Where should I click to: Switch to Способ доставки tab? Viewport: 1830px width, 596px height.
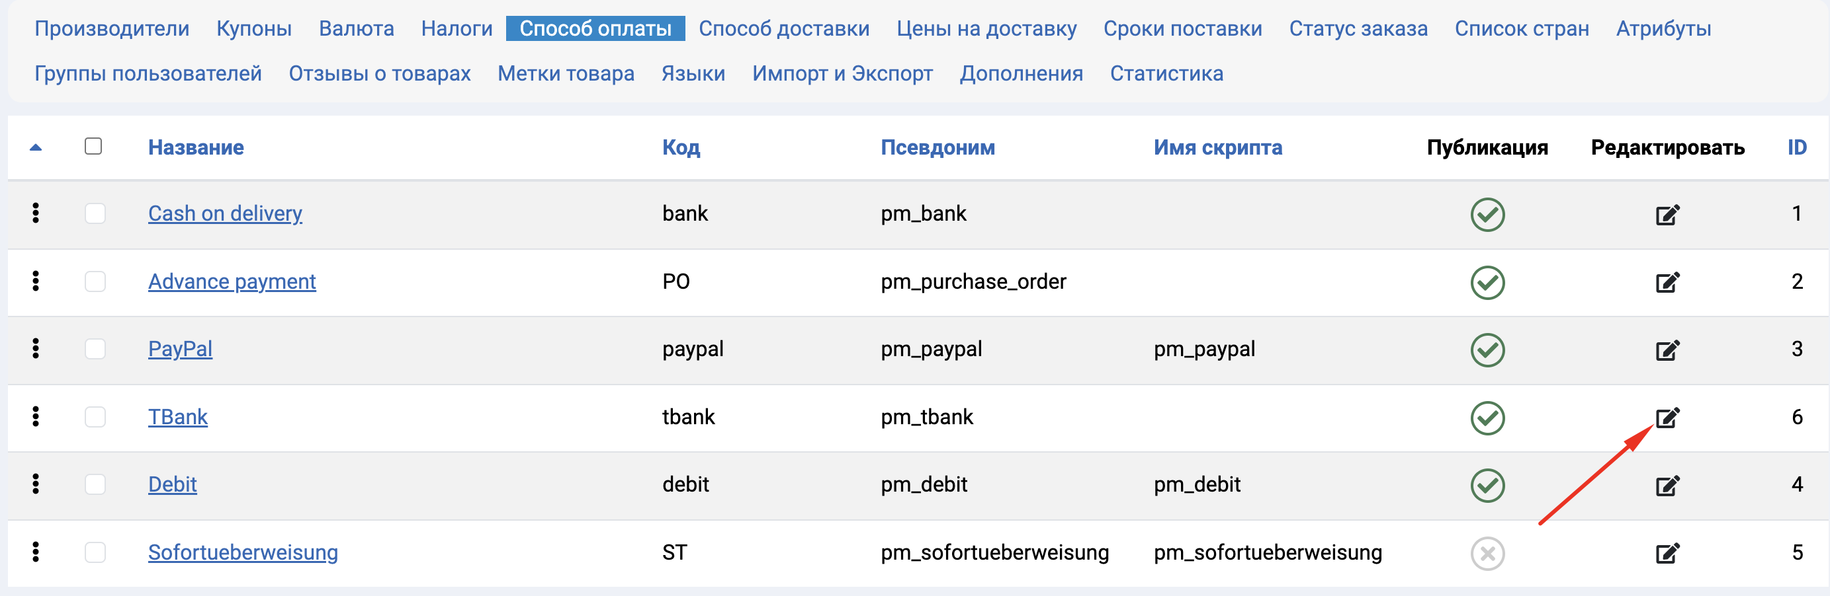click(783, 28)
